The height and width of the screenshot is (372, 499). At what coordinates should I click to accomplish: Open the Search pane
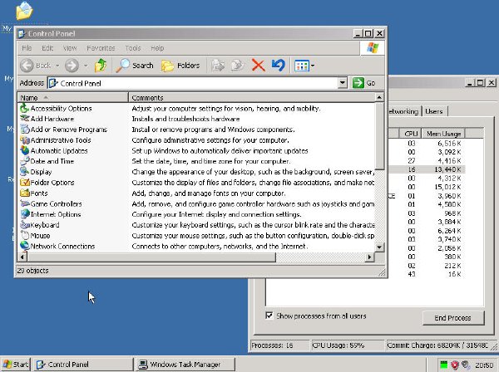135,66
